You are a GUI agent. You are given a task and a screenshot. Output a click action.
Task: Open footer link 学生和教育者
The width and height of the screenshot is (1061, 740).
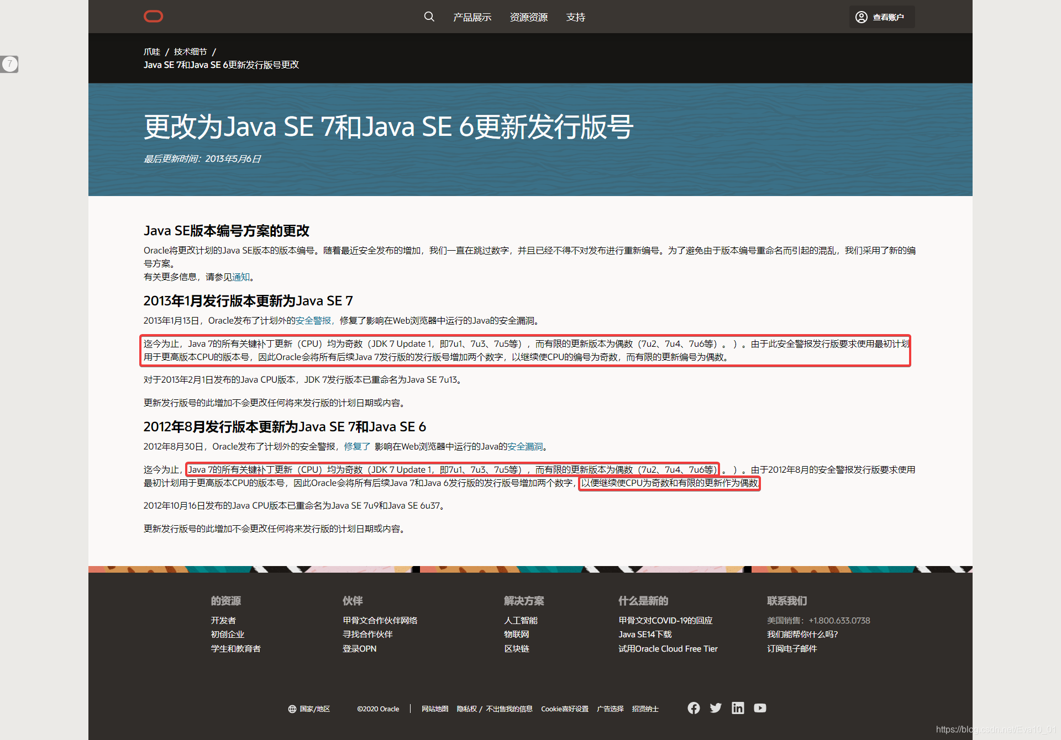click(x=235, y=648)
